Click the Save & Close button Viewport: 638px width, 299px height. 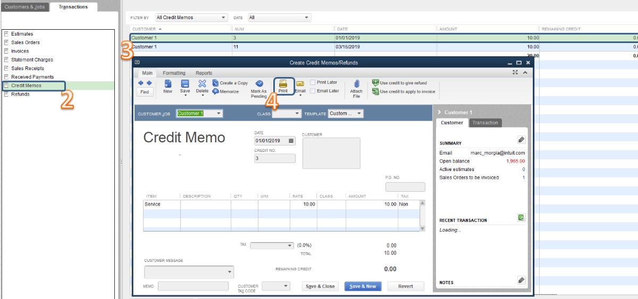pyautogui.click(x=321, y=286)
